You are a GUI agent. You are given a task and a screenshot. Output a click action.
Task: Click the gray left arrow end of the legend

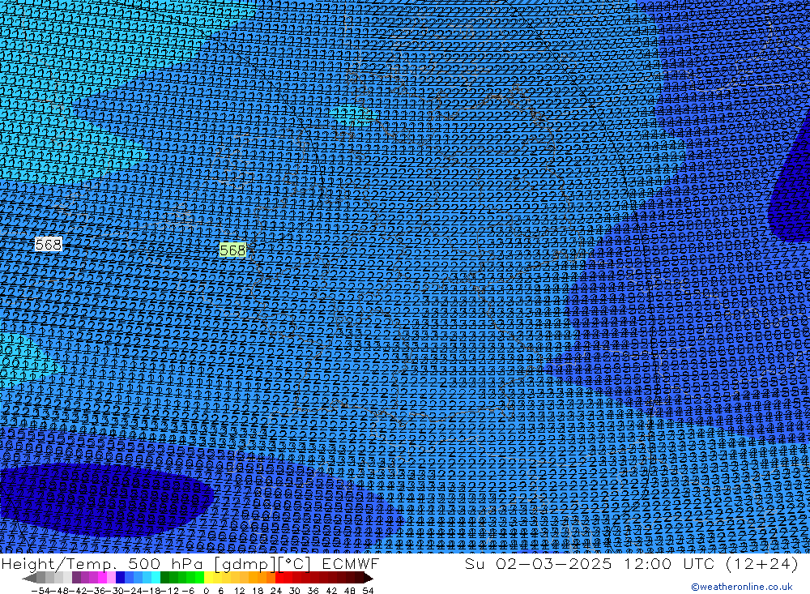29,578
